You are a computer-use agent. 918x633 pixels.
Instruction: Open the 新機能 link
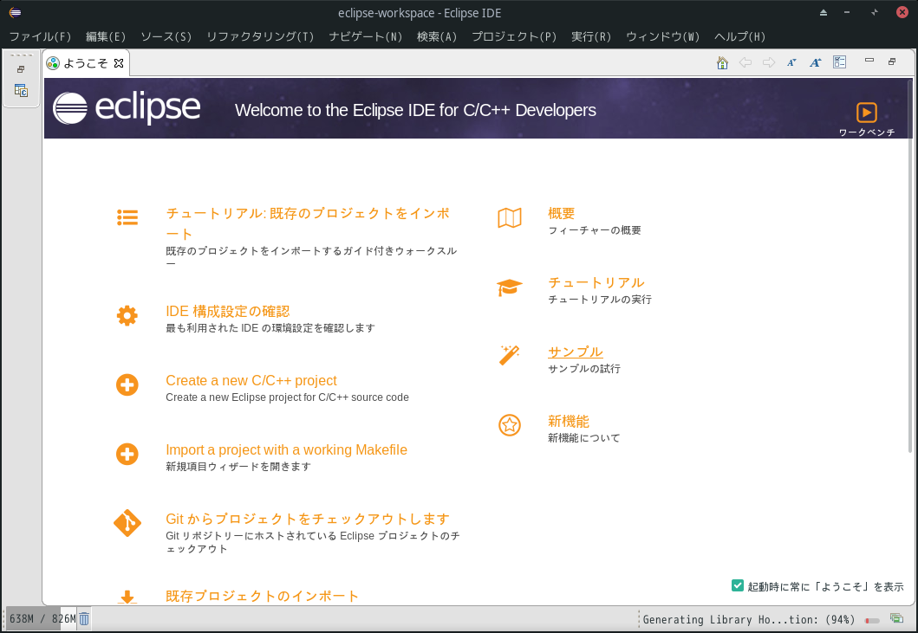click(568, 421)
